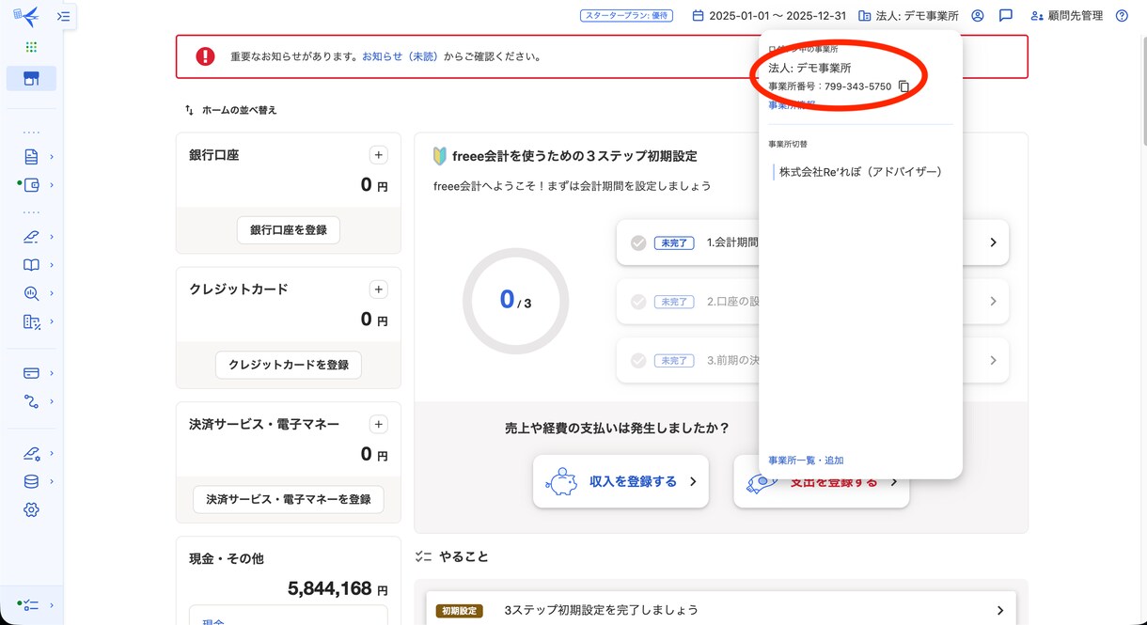
Task: Click ホームの並べ替え to reorder home
Action: click(x=230, y=110)
